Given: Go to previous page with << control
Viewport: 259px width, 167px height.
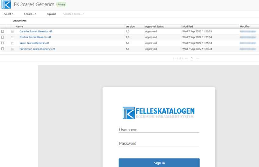Looking at the screenshot, I should tap(186, 58).
